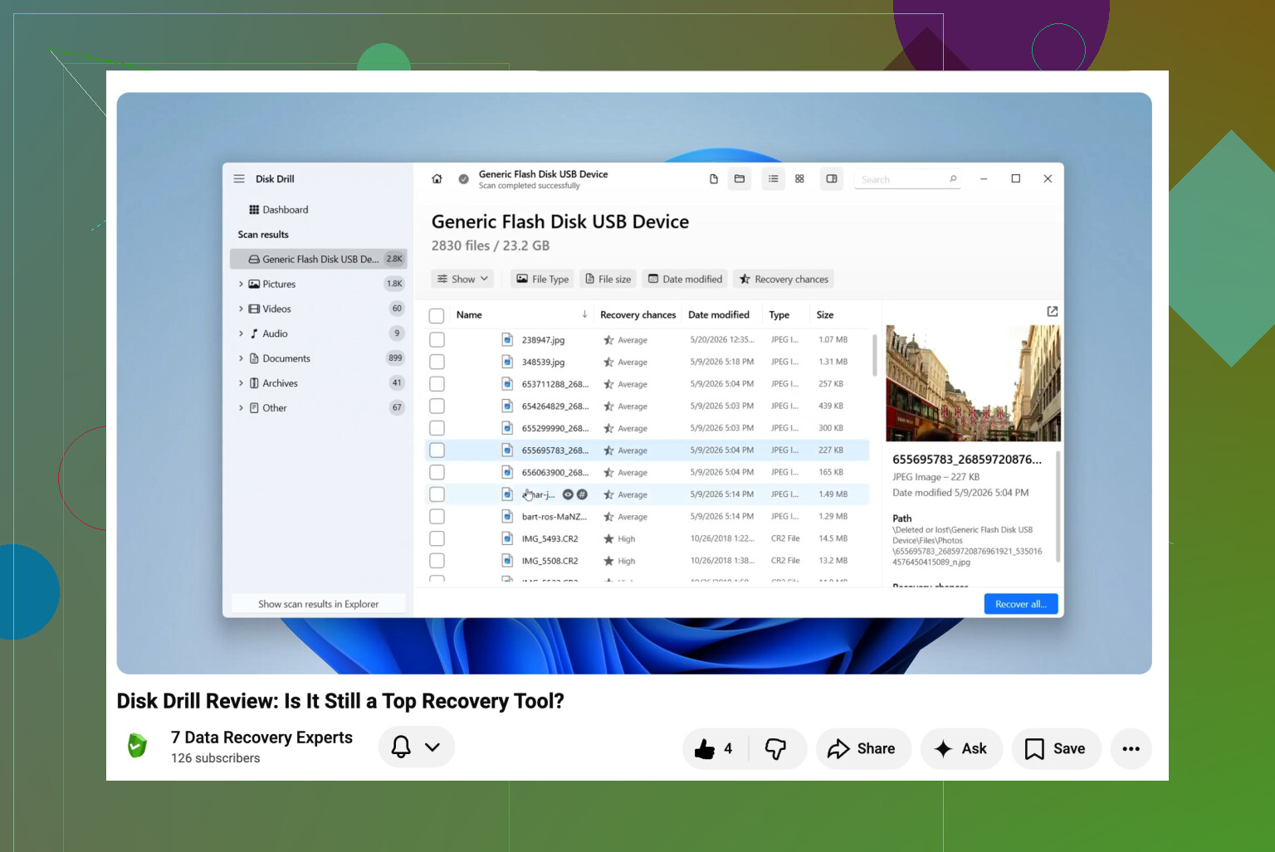
Task: Click the Search input field
Action: point(907,179)
